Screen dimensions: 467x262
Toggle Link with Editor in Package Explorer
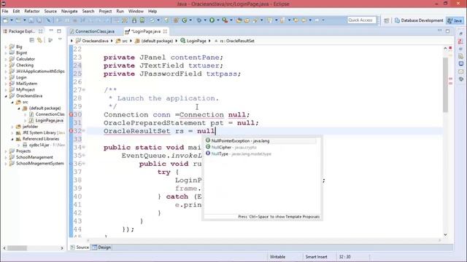(x=39, y=40)
